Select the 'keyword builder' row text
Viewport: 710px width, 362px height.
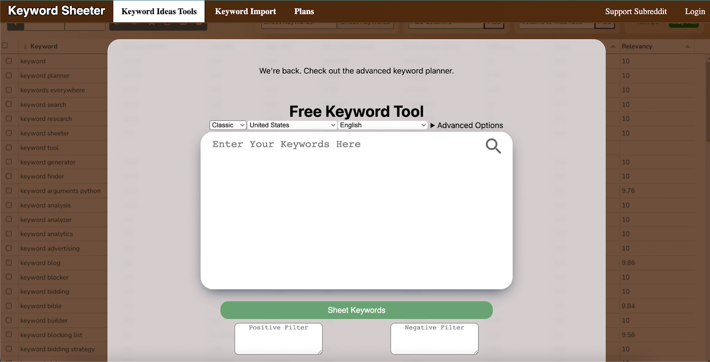pyautogui.click(x=44, y=320)
